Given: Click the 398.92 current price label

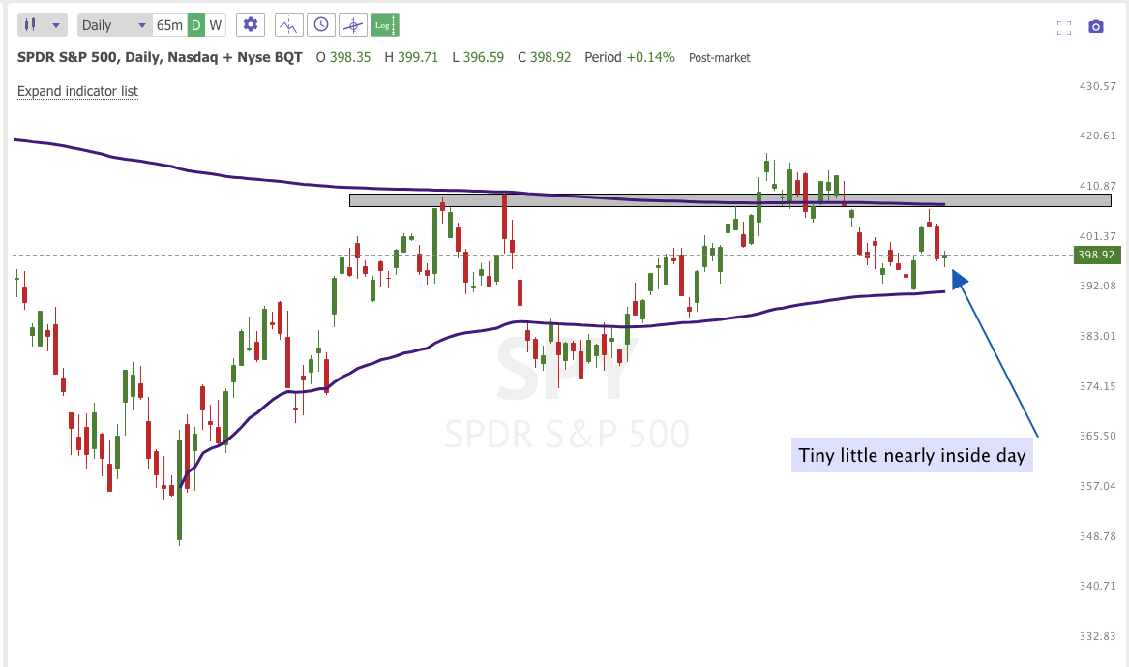Looking at the screenshot, I should [x=1097, y=255].
